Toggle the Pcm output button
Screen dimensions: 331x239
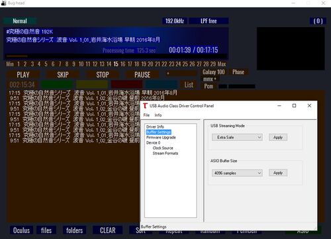click(209, 86)
